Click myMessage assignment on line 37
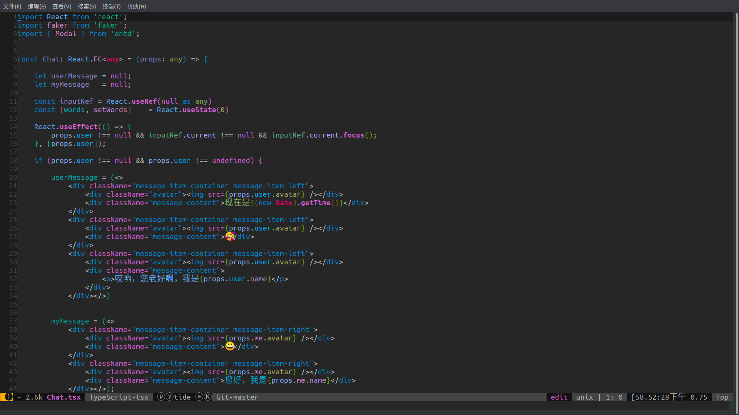This screenshot has width=739, height=415. [70, 321]
